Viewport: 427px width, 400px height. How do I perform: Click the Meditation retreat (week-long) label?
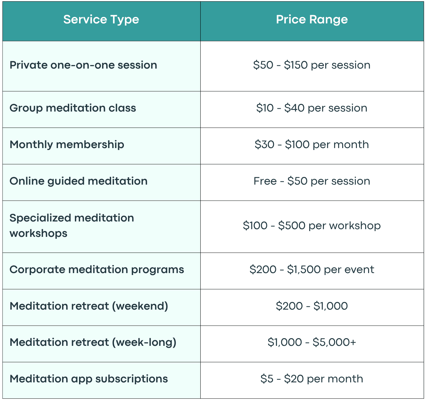93,342
